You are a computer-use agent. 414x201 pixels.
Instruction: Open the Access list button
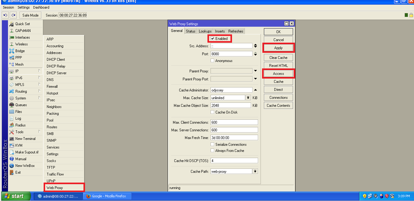(278, 74)
